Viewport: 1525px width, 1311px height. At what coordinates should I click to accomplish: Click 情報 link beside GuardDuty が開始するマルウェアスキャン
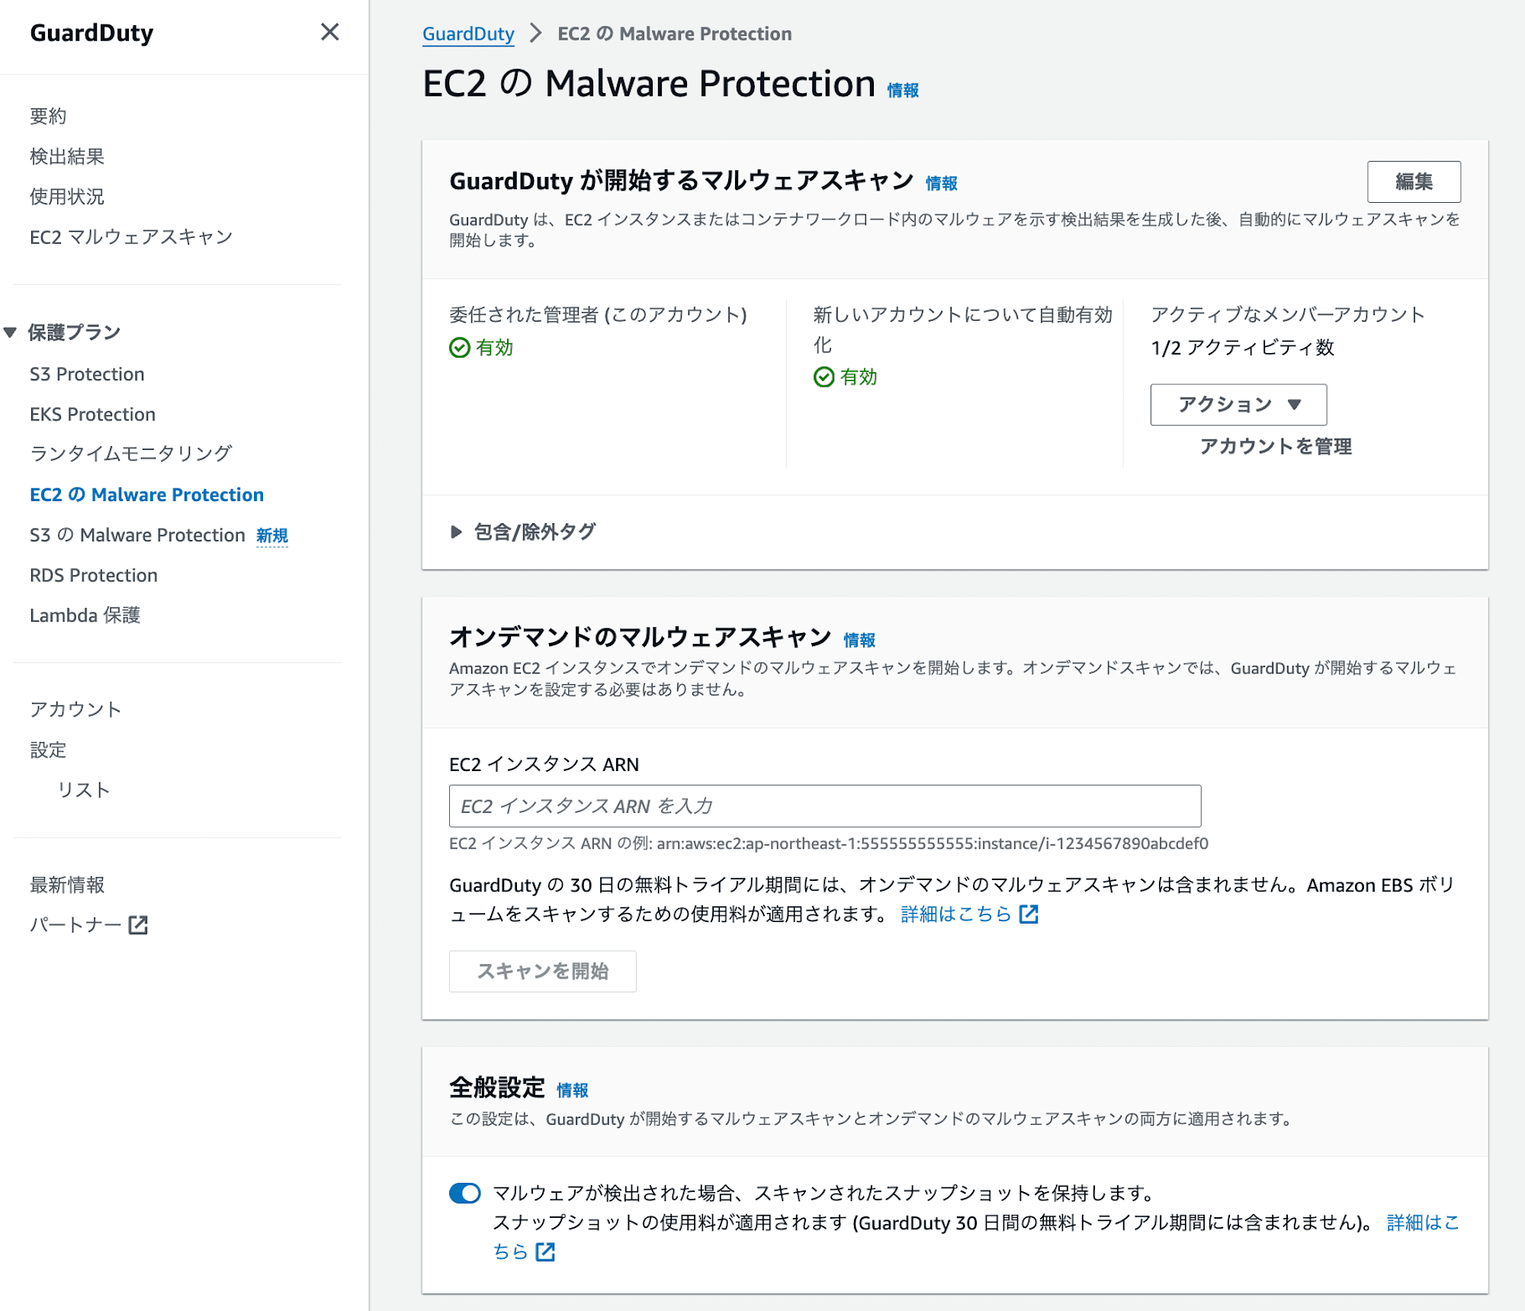click(x=942, y=183)
